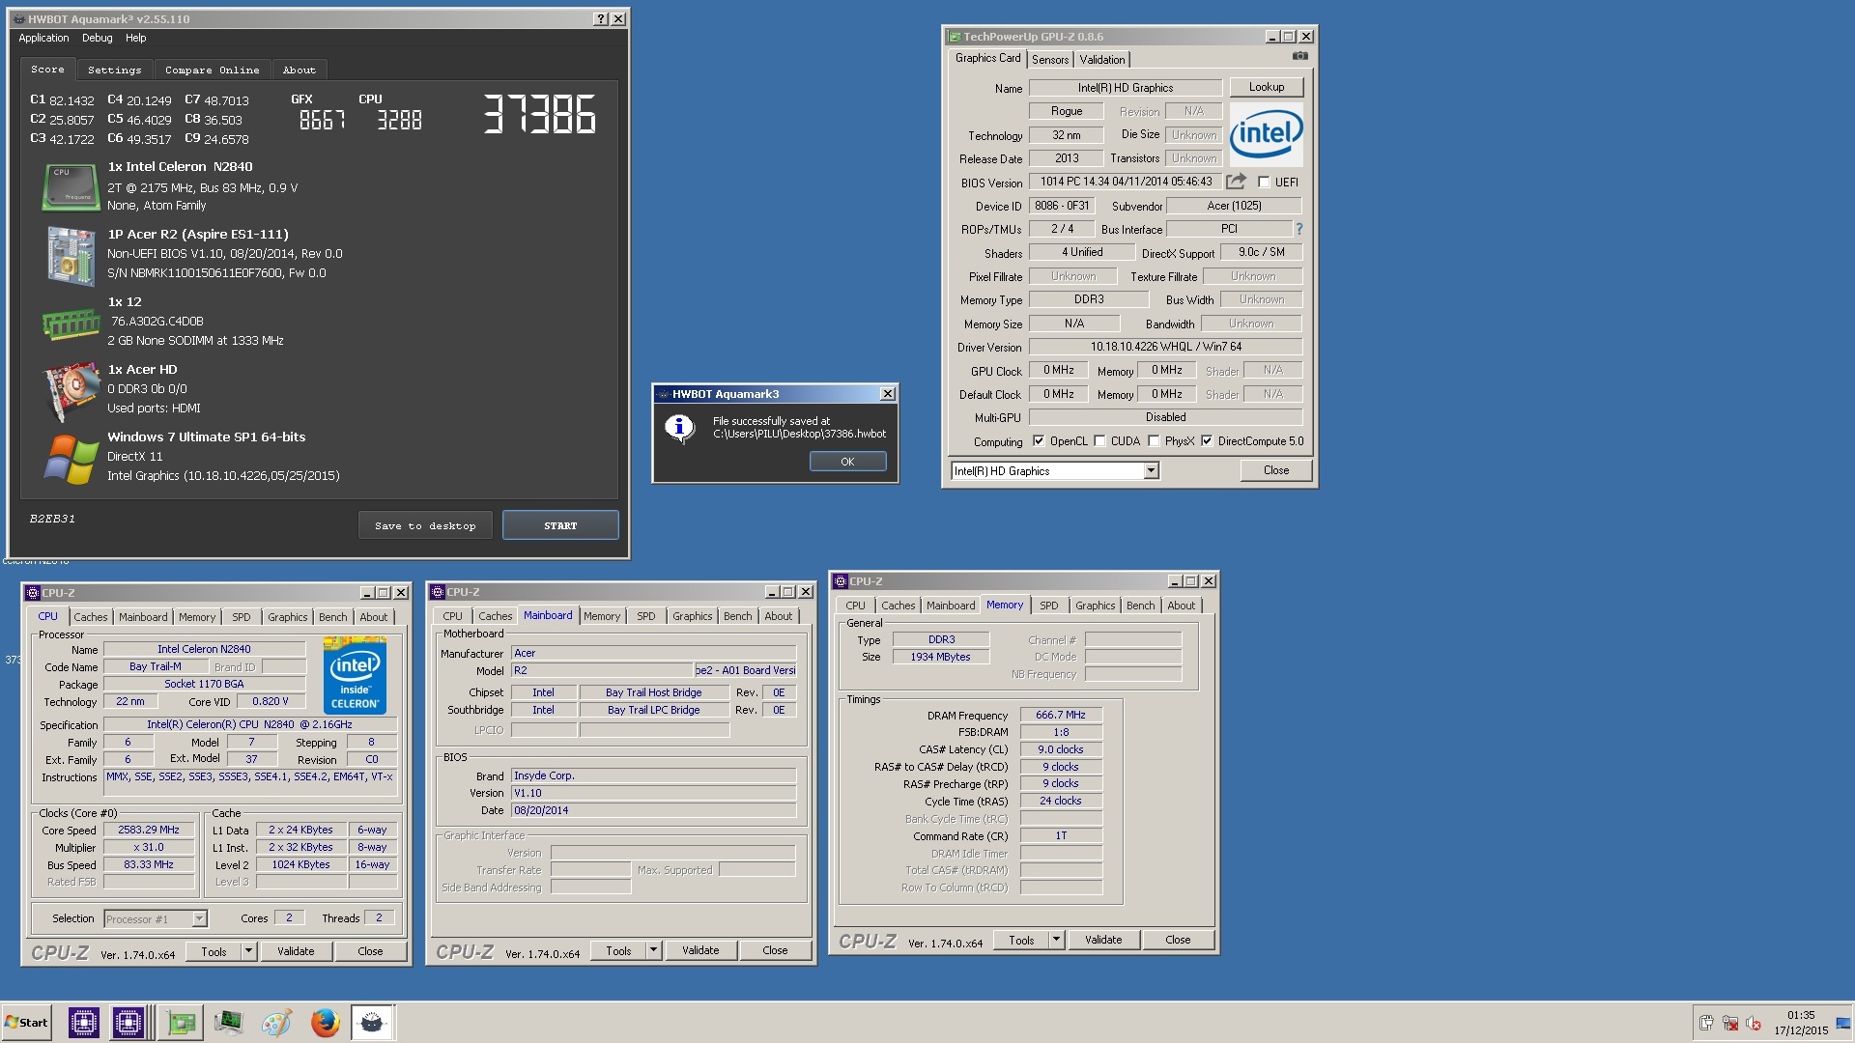Open the Paint palette taskbar icon

pyautogui.click(x=276, y=1022)
